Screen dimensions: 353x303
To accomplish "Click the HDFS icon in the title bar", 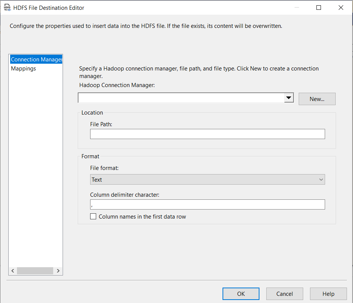I will [7, 8].
